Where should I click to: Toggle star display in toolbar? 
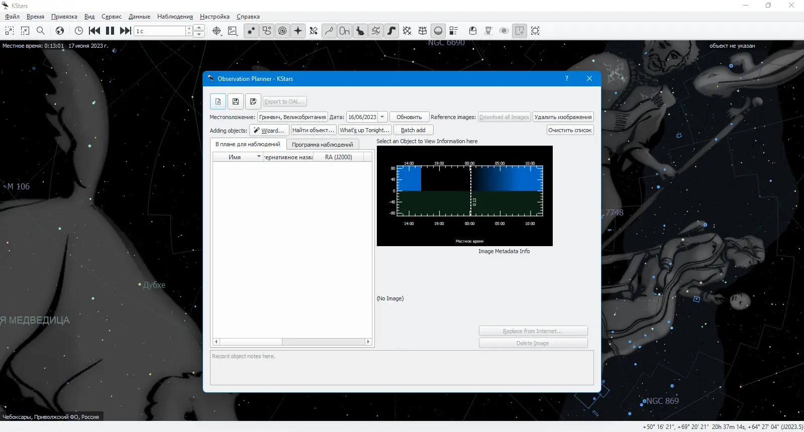tap(251, 31)
